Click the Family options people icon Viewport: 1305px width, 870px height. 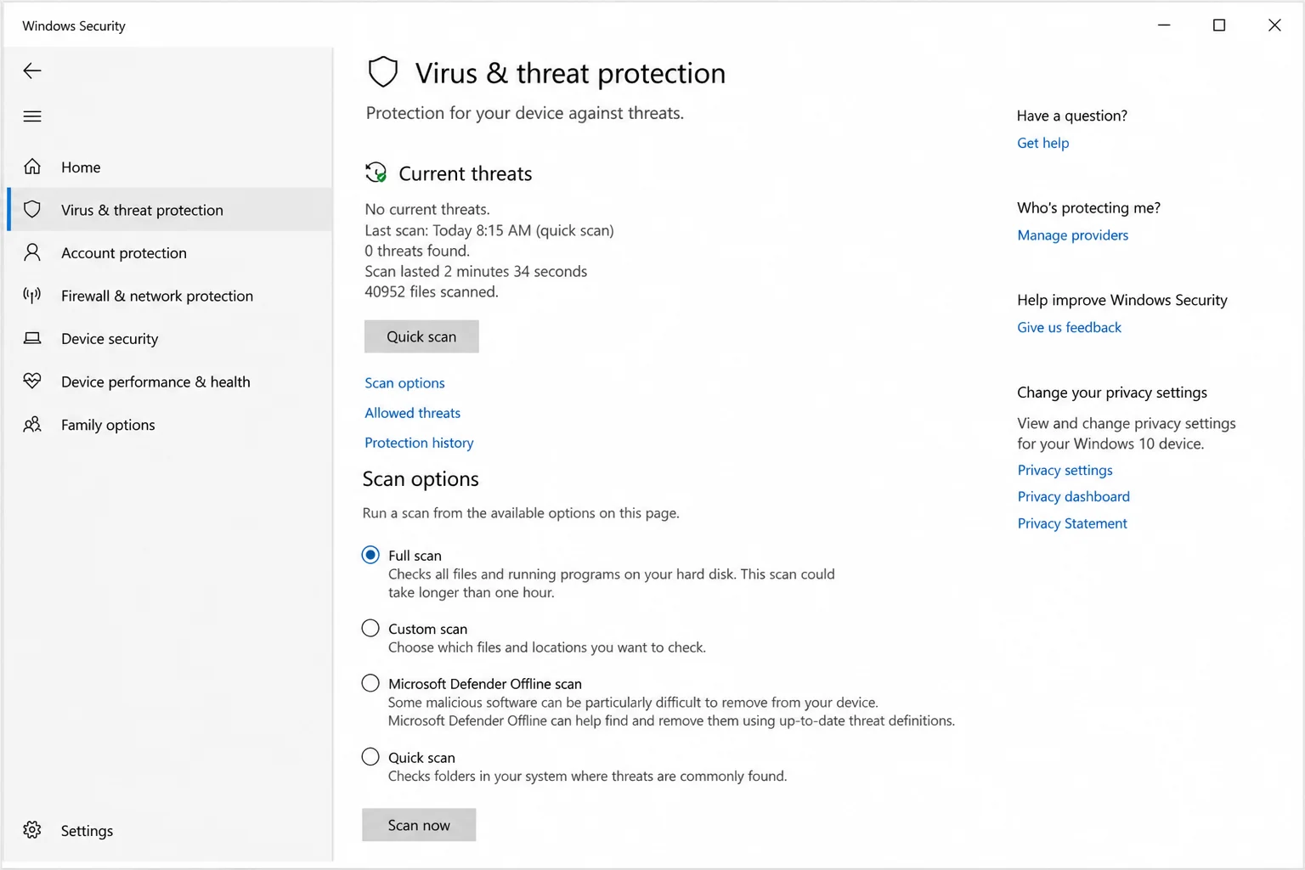(x=32, y=424)
